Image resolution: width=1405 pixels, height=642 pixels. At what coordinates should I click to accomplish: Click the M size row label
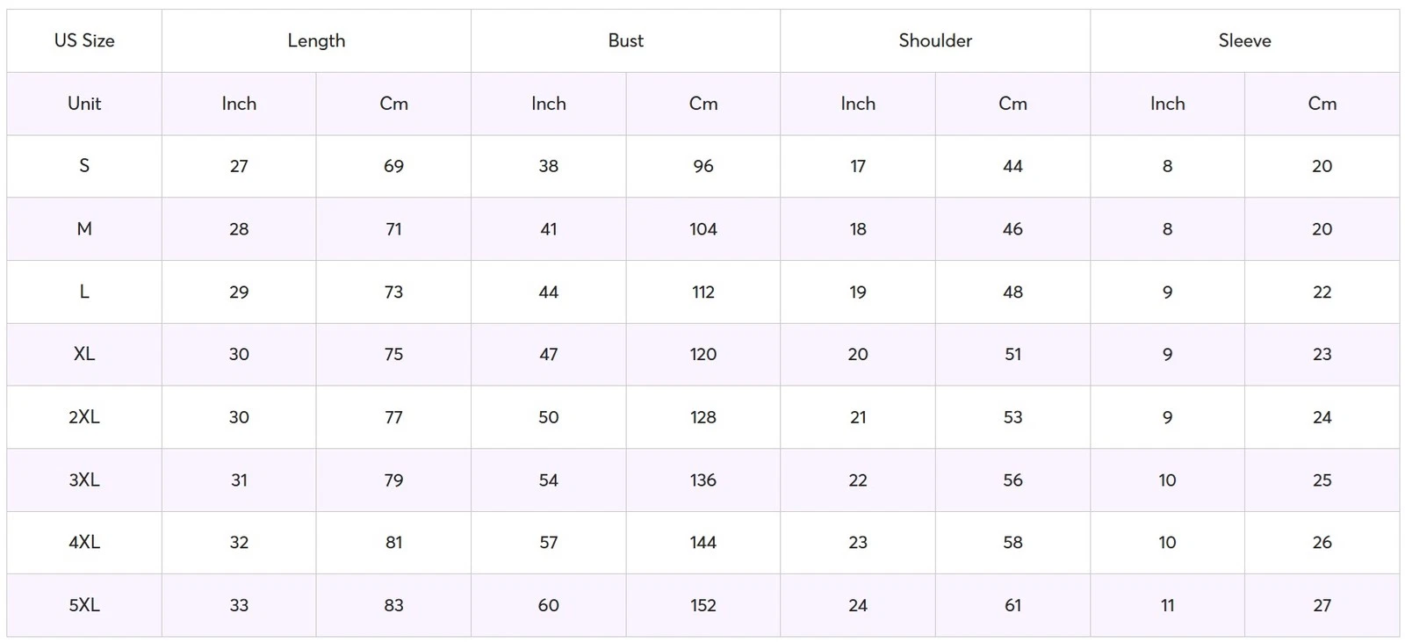84,229
